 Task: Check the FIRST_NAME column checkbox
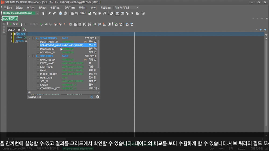coord(38,63)
